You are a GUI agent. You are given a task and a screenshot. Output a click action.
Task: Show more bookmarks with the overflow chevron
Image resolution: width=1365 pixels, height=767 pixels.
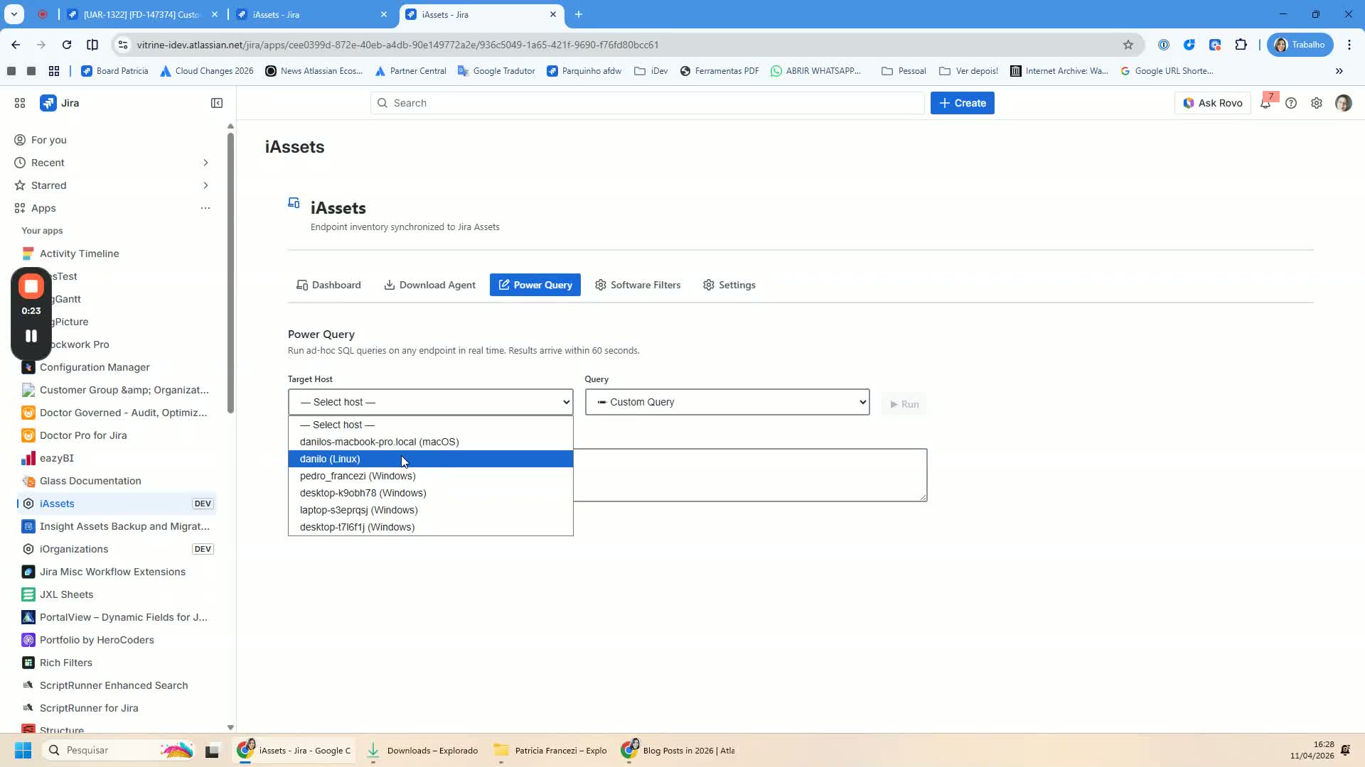[1339, 71]
